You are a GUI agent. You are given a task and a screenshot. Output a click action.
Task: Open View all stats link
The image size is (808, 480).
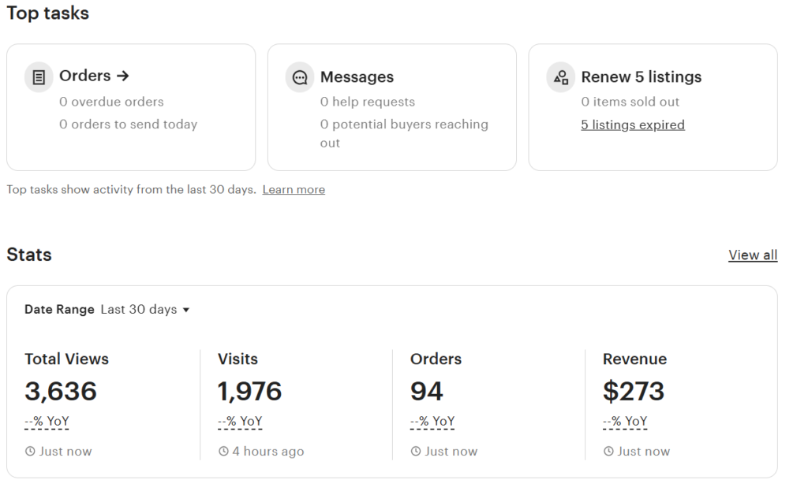(x=753, y=255)
